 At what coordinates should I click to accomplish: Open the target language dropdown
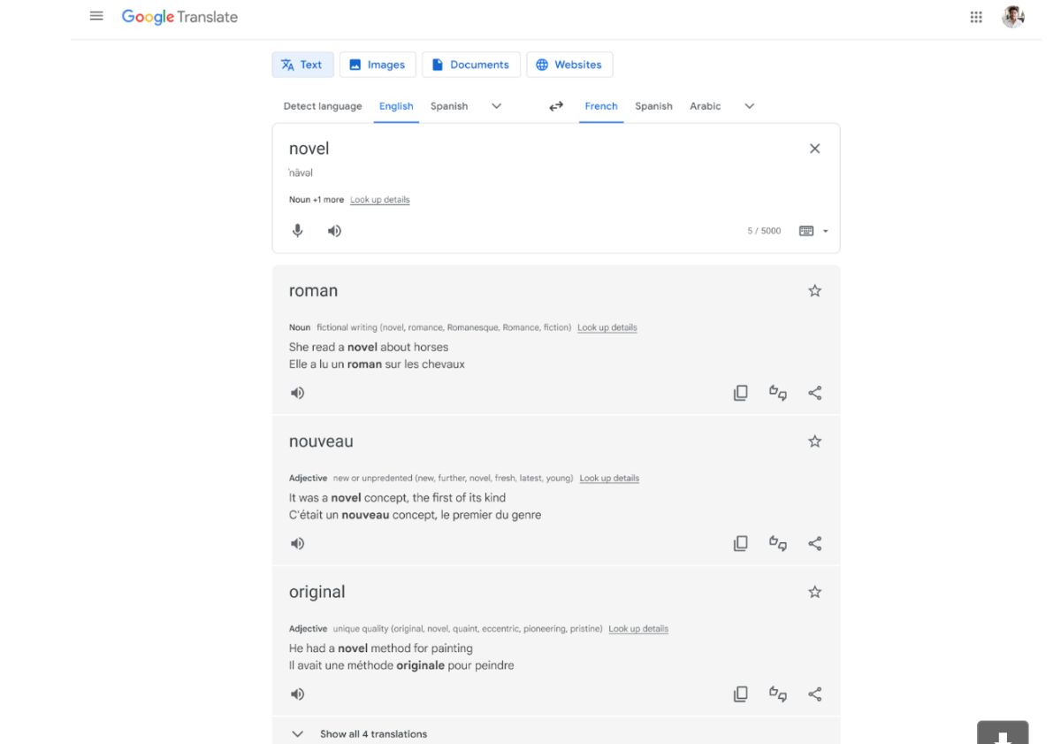(749, 105)
